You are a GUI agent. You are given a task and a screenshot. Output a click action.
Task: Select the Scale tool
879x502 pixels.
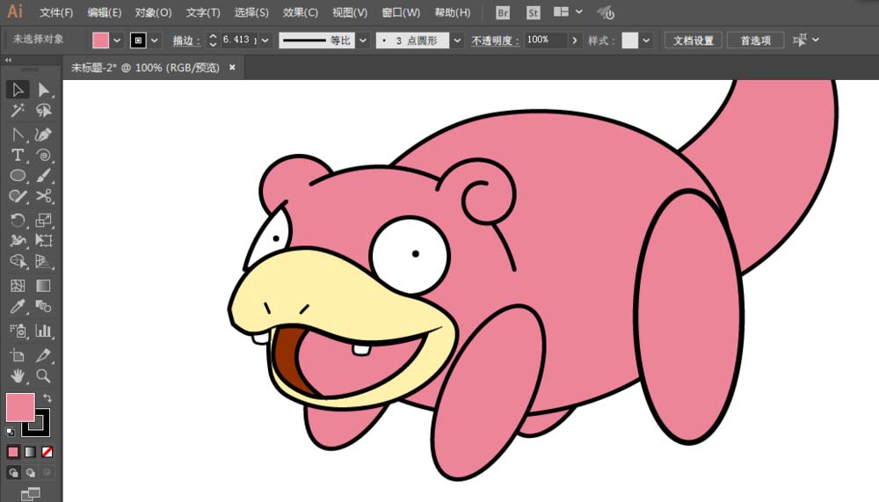43,220
